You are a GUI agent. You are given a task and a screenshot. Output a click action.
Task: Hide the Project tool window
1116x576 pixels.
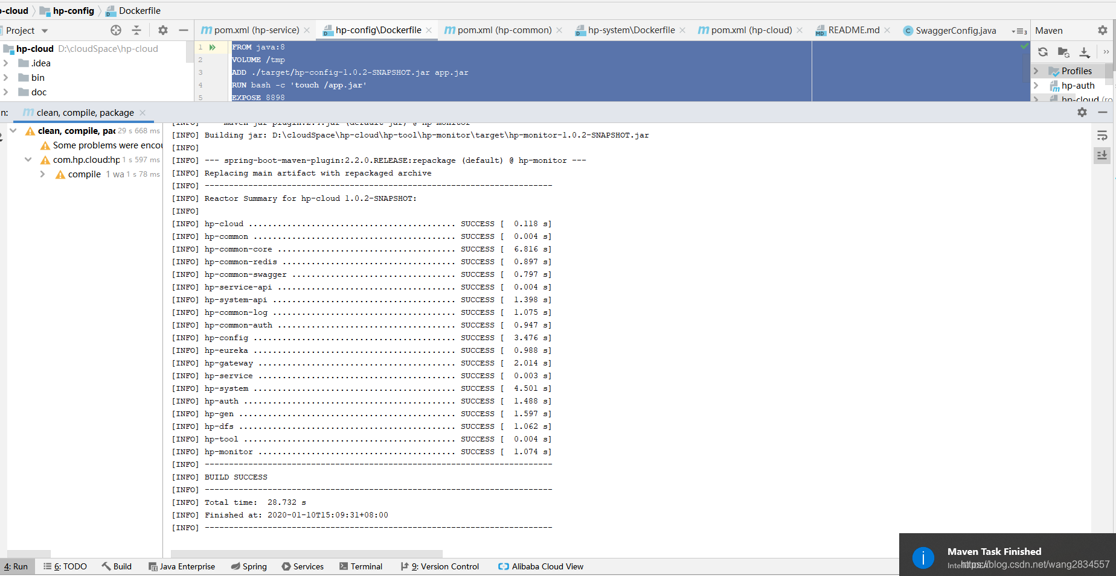184,30
